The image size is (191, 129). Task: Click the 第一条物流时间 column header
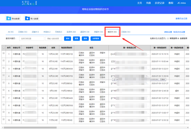pyautogui.click(x=160, y=48)
